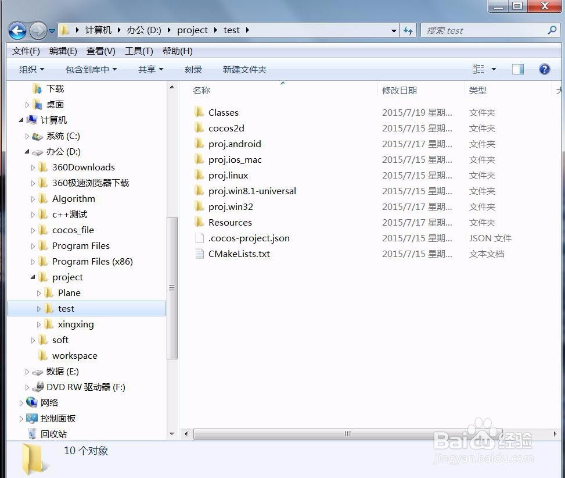Viewport: 565px width, 478px height.
Task: Select the proj.linux folder icon
Action: point(199,175)
